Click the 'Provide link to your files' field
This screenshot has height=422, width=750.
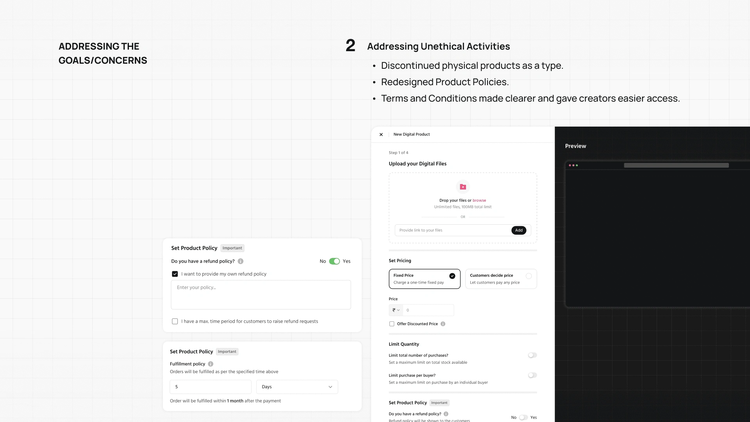[x=453, y=230]
